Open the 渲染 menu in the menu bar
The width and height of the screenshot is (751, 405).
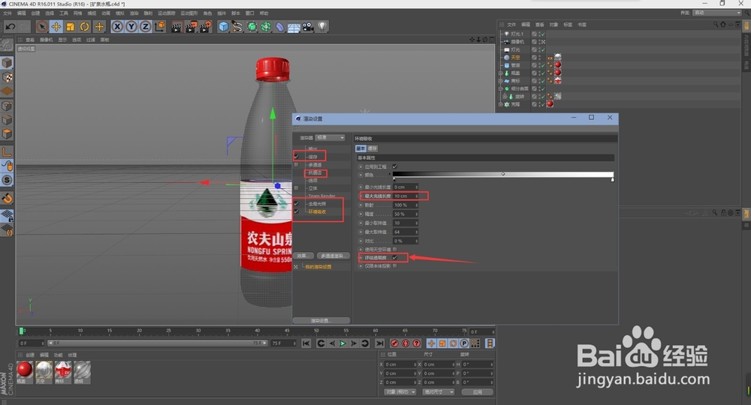pos(134,13)
